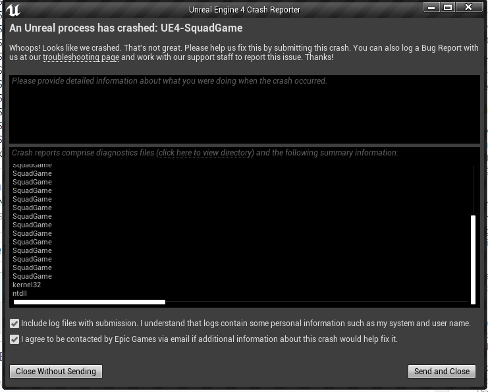Click the empty horizontal scrollbar track right of thumb
Screen dimensions: 488x392
click(316, 302)
